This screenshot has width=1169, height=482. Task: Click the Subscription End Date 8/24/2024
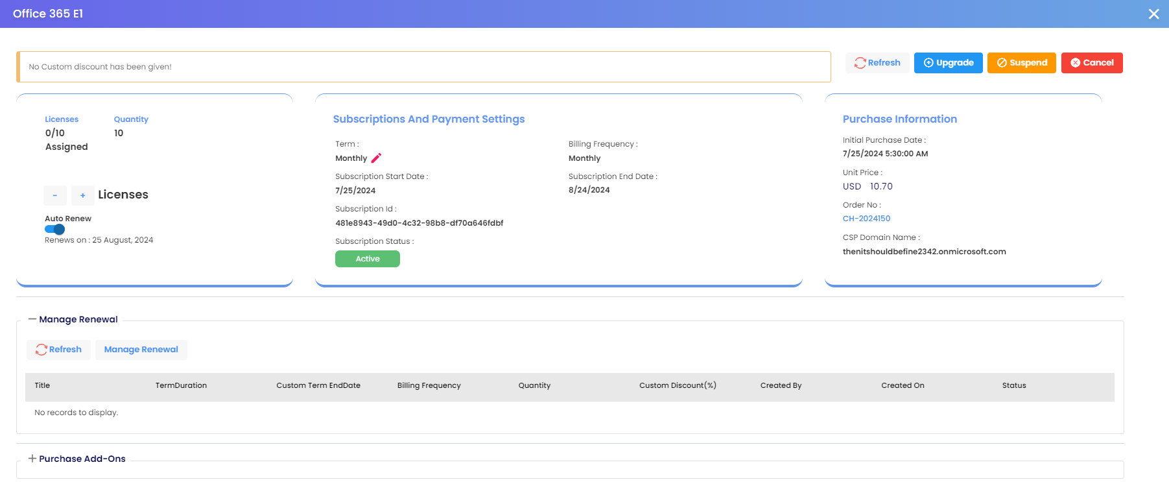pos(589,190)
